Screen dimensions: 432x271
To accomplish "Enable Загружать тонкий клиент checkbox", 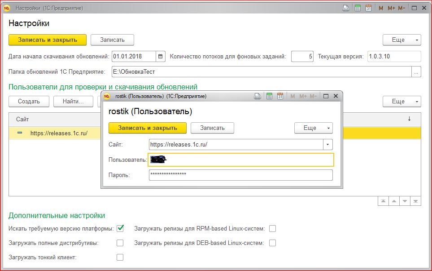I will pos(120,257).
